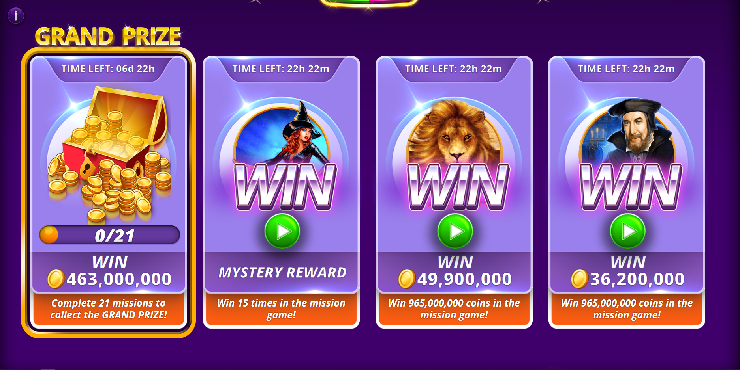Click the orange ball at progress bar start
The height and width of the screenshot is (370, 740).
[49, 235]
